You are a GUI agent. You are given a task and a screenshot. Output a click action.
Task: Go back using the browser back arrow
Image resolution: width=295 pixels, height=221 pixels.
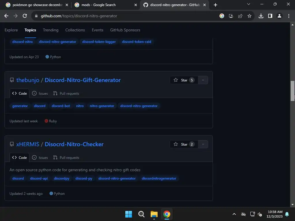click(6, 16)
